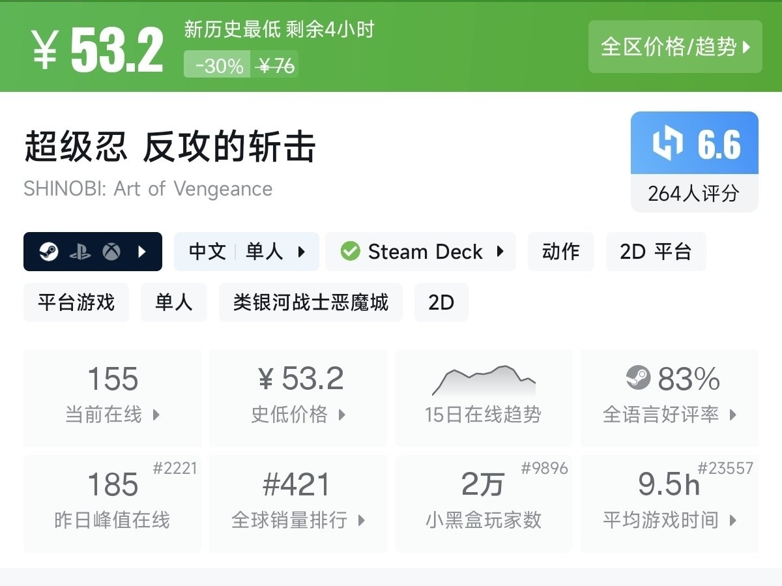The image size is (782, 586).
Task: Click the Xbox platform icon
Action: click(111, 252)
